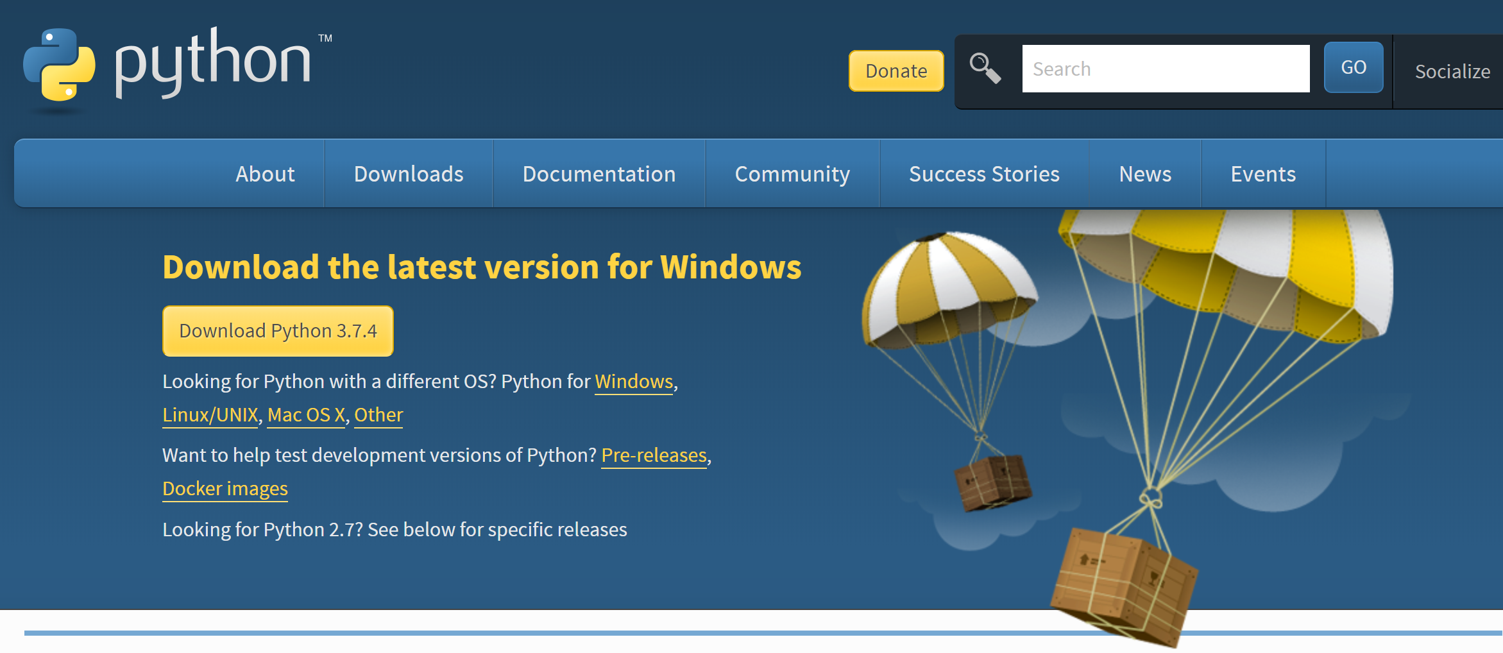The image size is (1503, 653).
Task: Open the Events menu item
Action: pyautogui.click(x=1263, y=174)
